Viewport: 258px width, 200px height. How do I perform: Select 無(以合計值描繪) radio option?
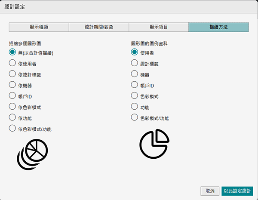click(x=12, y=52)
